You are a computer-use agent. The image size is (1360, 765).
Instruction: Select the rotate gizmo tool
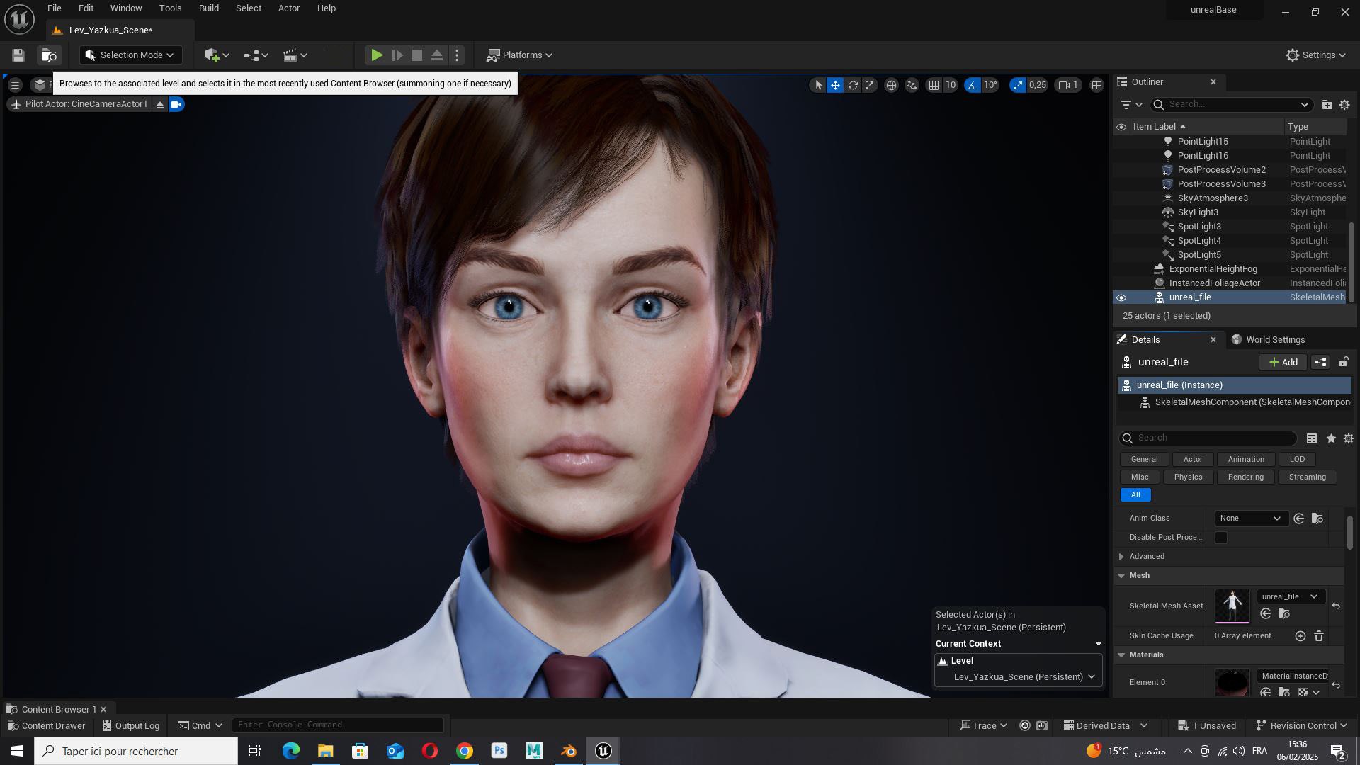point(853,85)
